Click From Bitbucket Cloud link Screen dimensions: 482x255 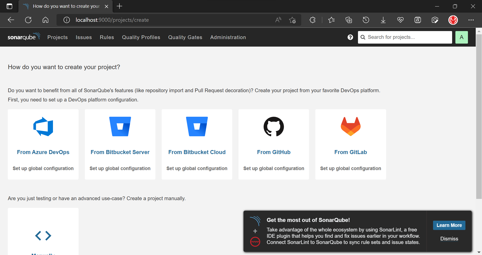tap(197, 152)
